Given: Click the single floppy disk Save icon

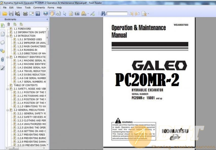Looking at the screenshot, I should 11,13.
